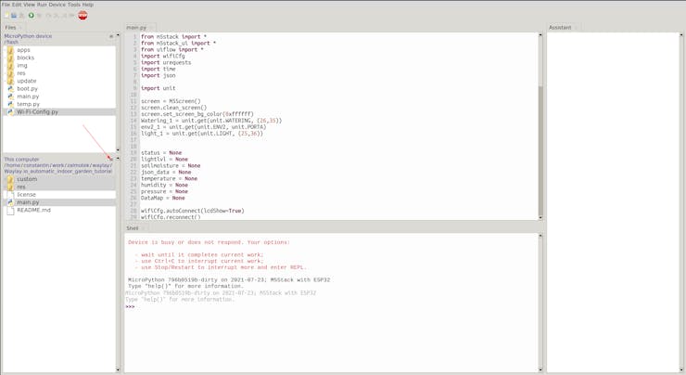686x375 pixels.
Task: Click the Step into toolbar icon
Action: pos(56,16)
